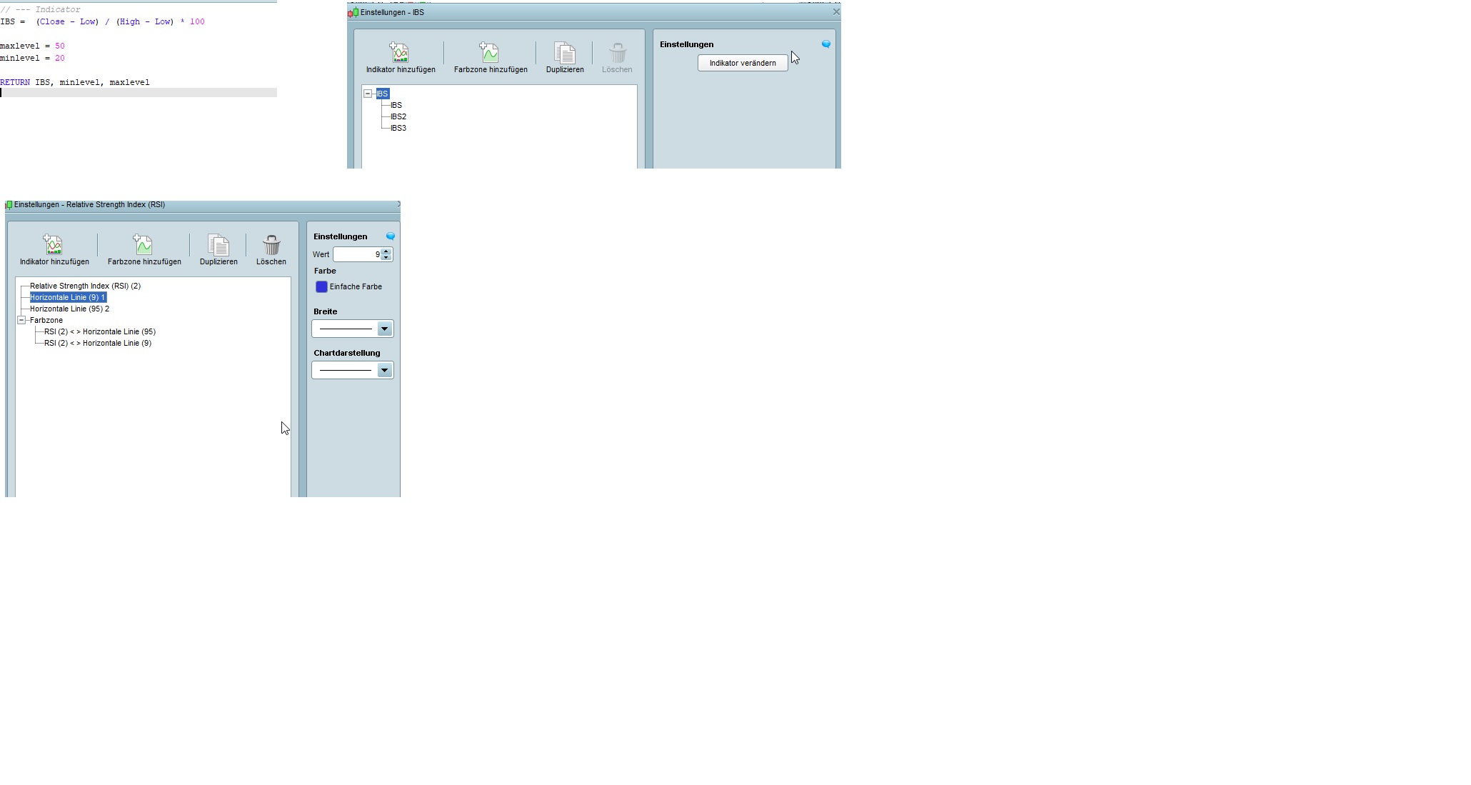Click Indikator hinzufügen icon in IBS window

399,53
